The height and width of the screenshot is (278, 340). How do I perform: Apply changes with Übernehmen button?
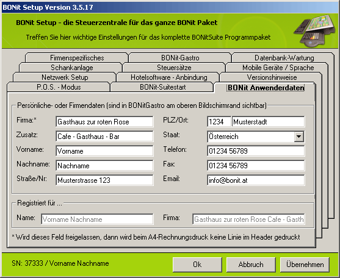tap(305, 265)
